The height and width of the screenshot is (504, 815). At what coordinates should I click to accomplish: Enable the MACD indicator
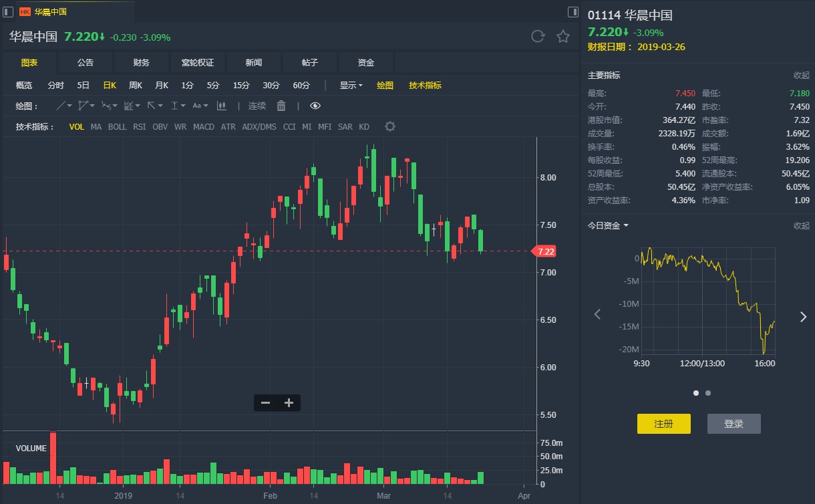tap(204, 127)
